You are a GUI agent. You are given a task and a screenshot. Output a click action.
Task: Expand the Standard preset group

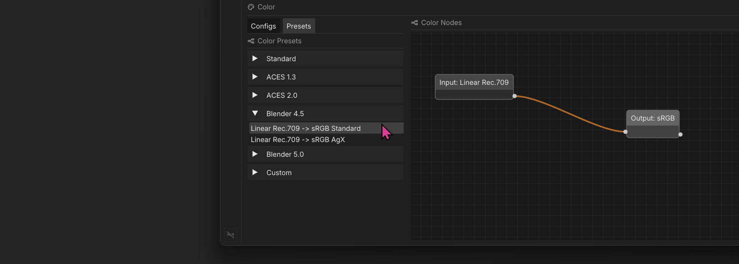coord(255,59)
